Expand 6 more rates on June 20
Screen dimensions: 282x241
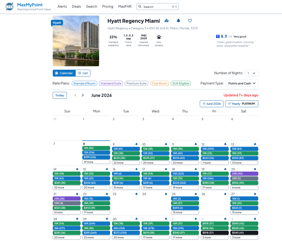coord(244,187)
